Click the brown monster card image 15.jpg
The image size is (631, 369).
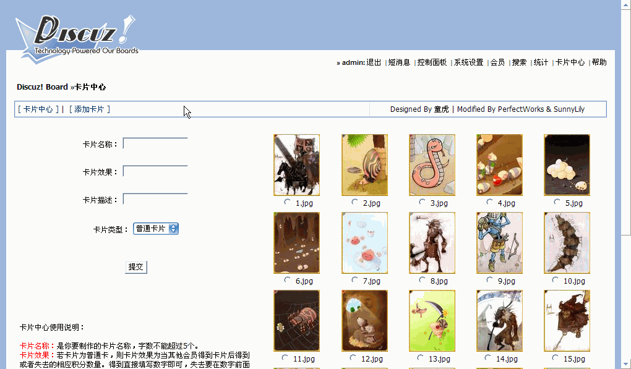[567, 321]
